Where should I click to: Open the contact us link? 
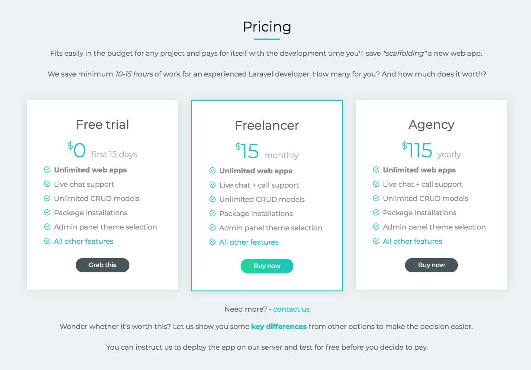(x=291, y=309)
